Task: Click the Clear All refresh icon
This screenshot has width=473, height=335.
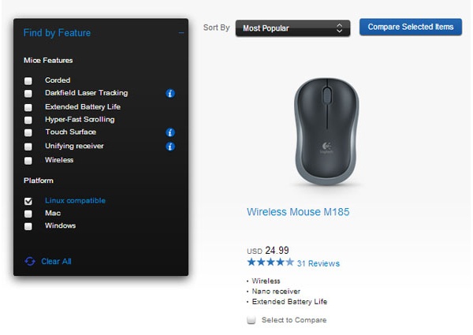Action: [30, 261]
